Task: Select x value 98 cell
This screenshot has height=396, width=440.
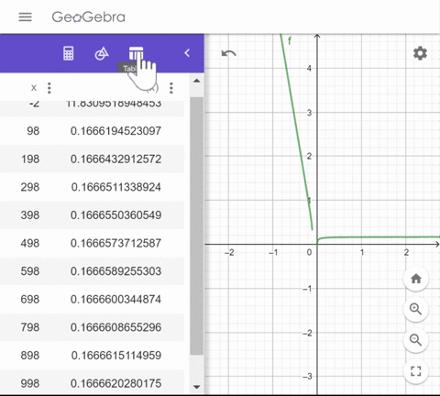Action: (x=33, y=131)
